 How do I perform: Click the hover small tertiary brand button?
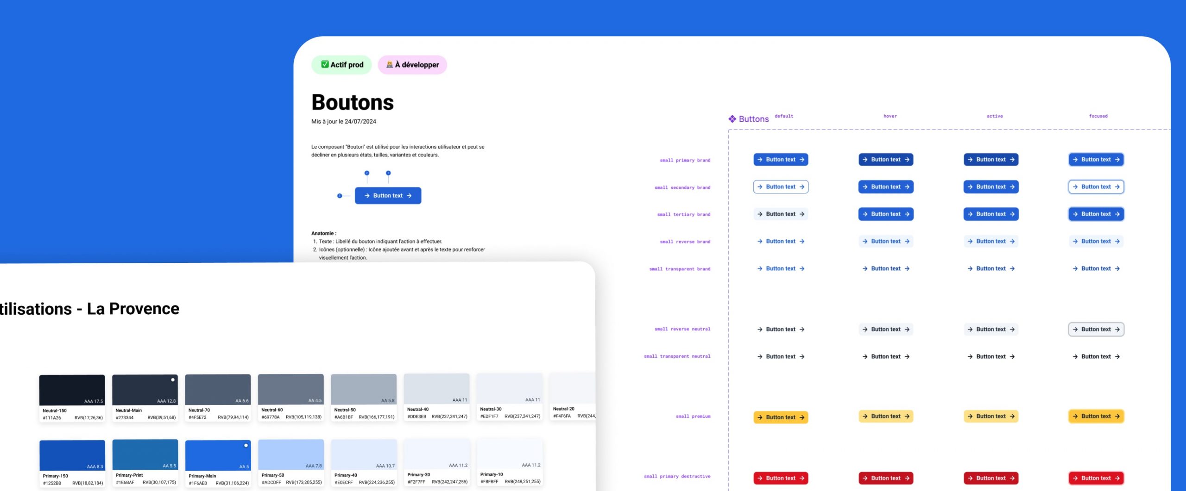tap(885, 214)
